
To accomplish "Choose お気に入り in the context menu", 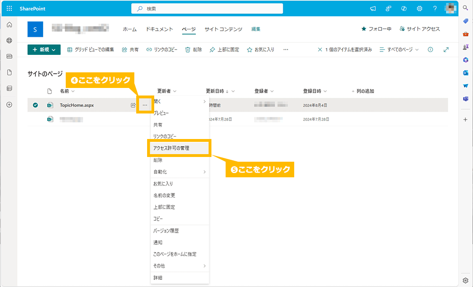I will [180, 183].
